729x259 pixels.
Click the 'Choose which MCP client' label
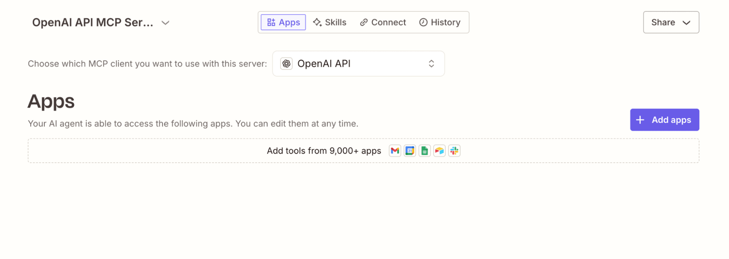pyautogui.click(x=147, y=63)
